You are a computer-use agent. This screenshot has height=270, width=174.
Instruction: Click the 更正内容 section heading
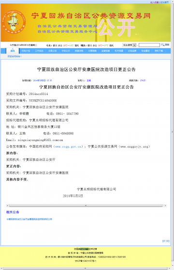[14, 166]
